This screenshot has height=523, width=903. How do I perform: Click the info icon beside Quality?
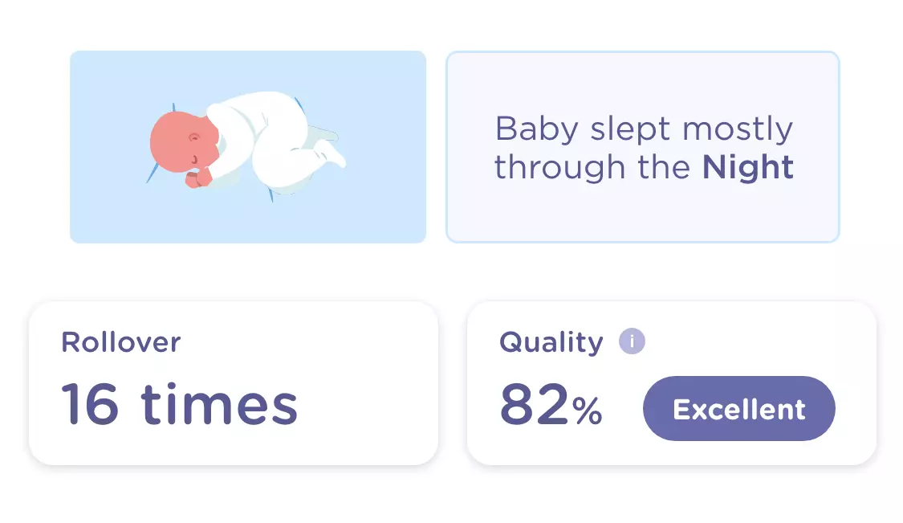click(x=632, y=341)
